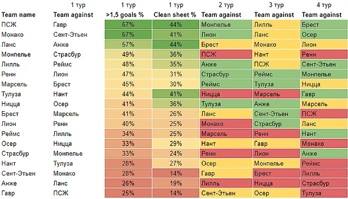Select the 40% goals cell for Лион
The height and width of the screenshot is (199, 348).
[127, 124]
